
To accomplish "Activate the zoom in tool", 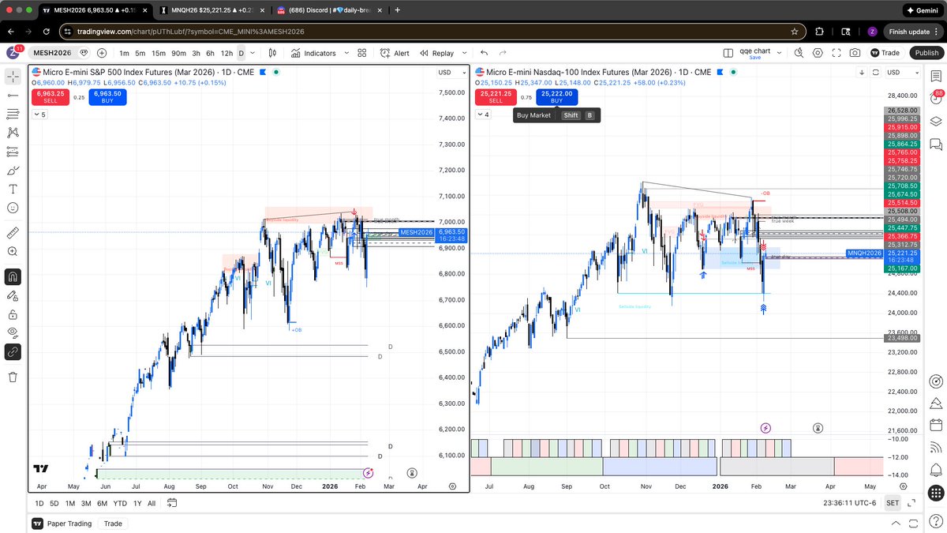I will [13, 251].
